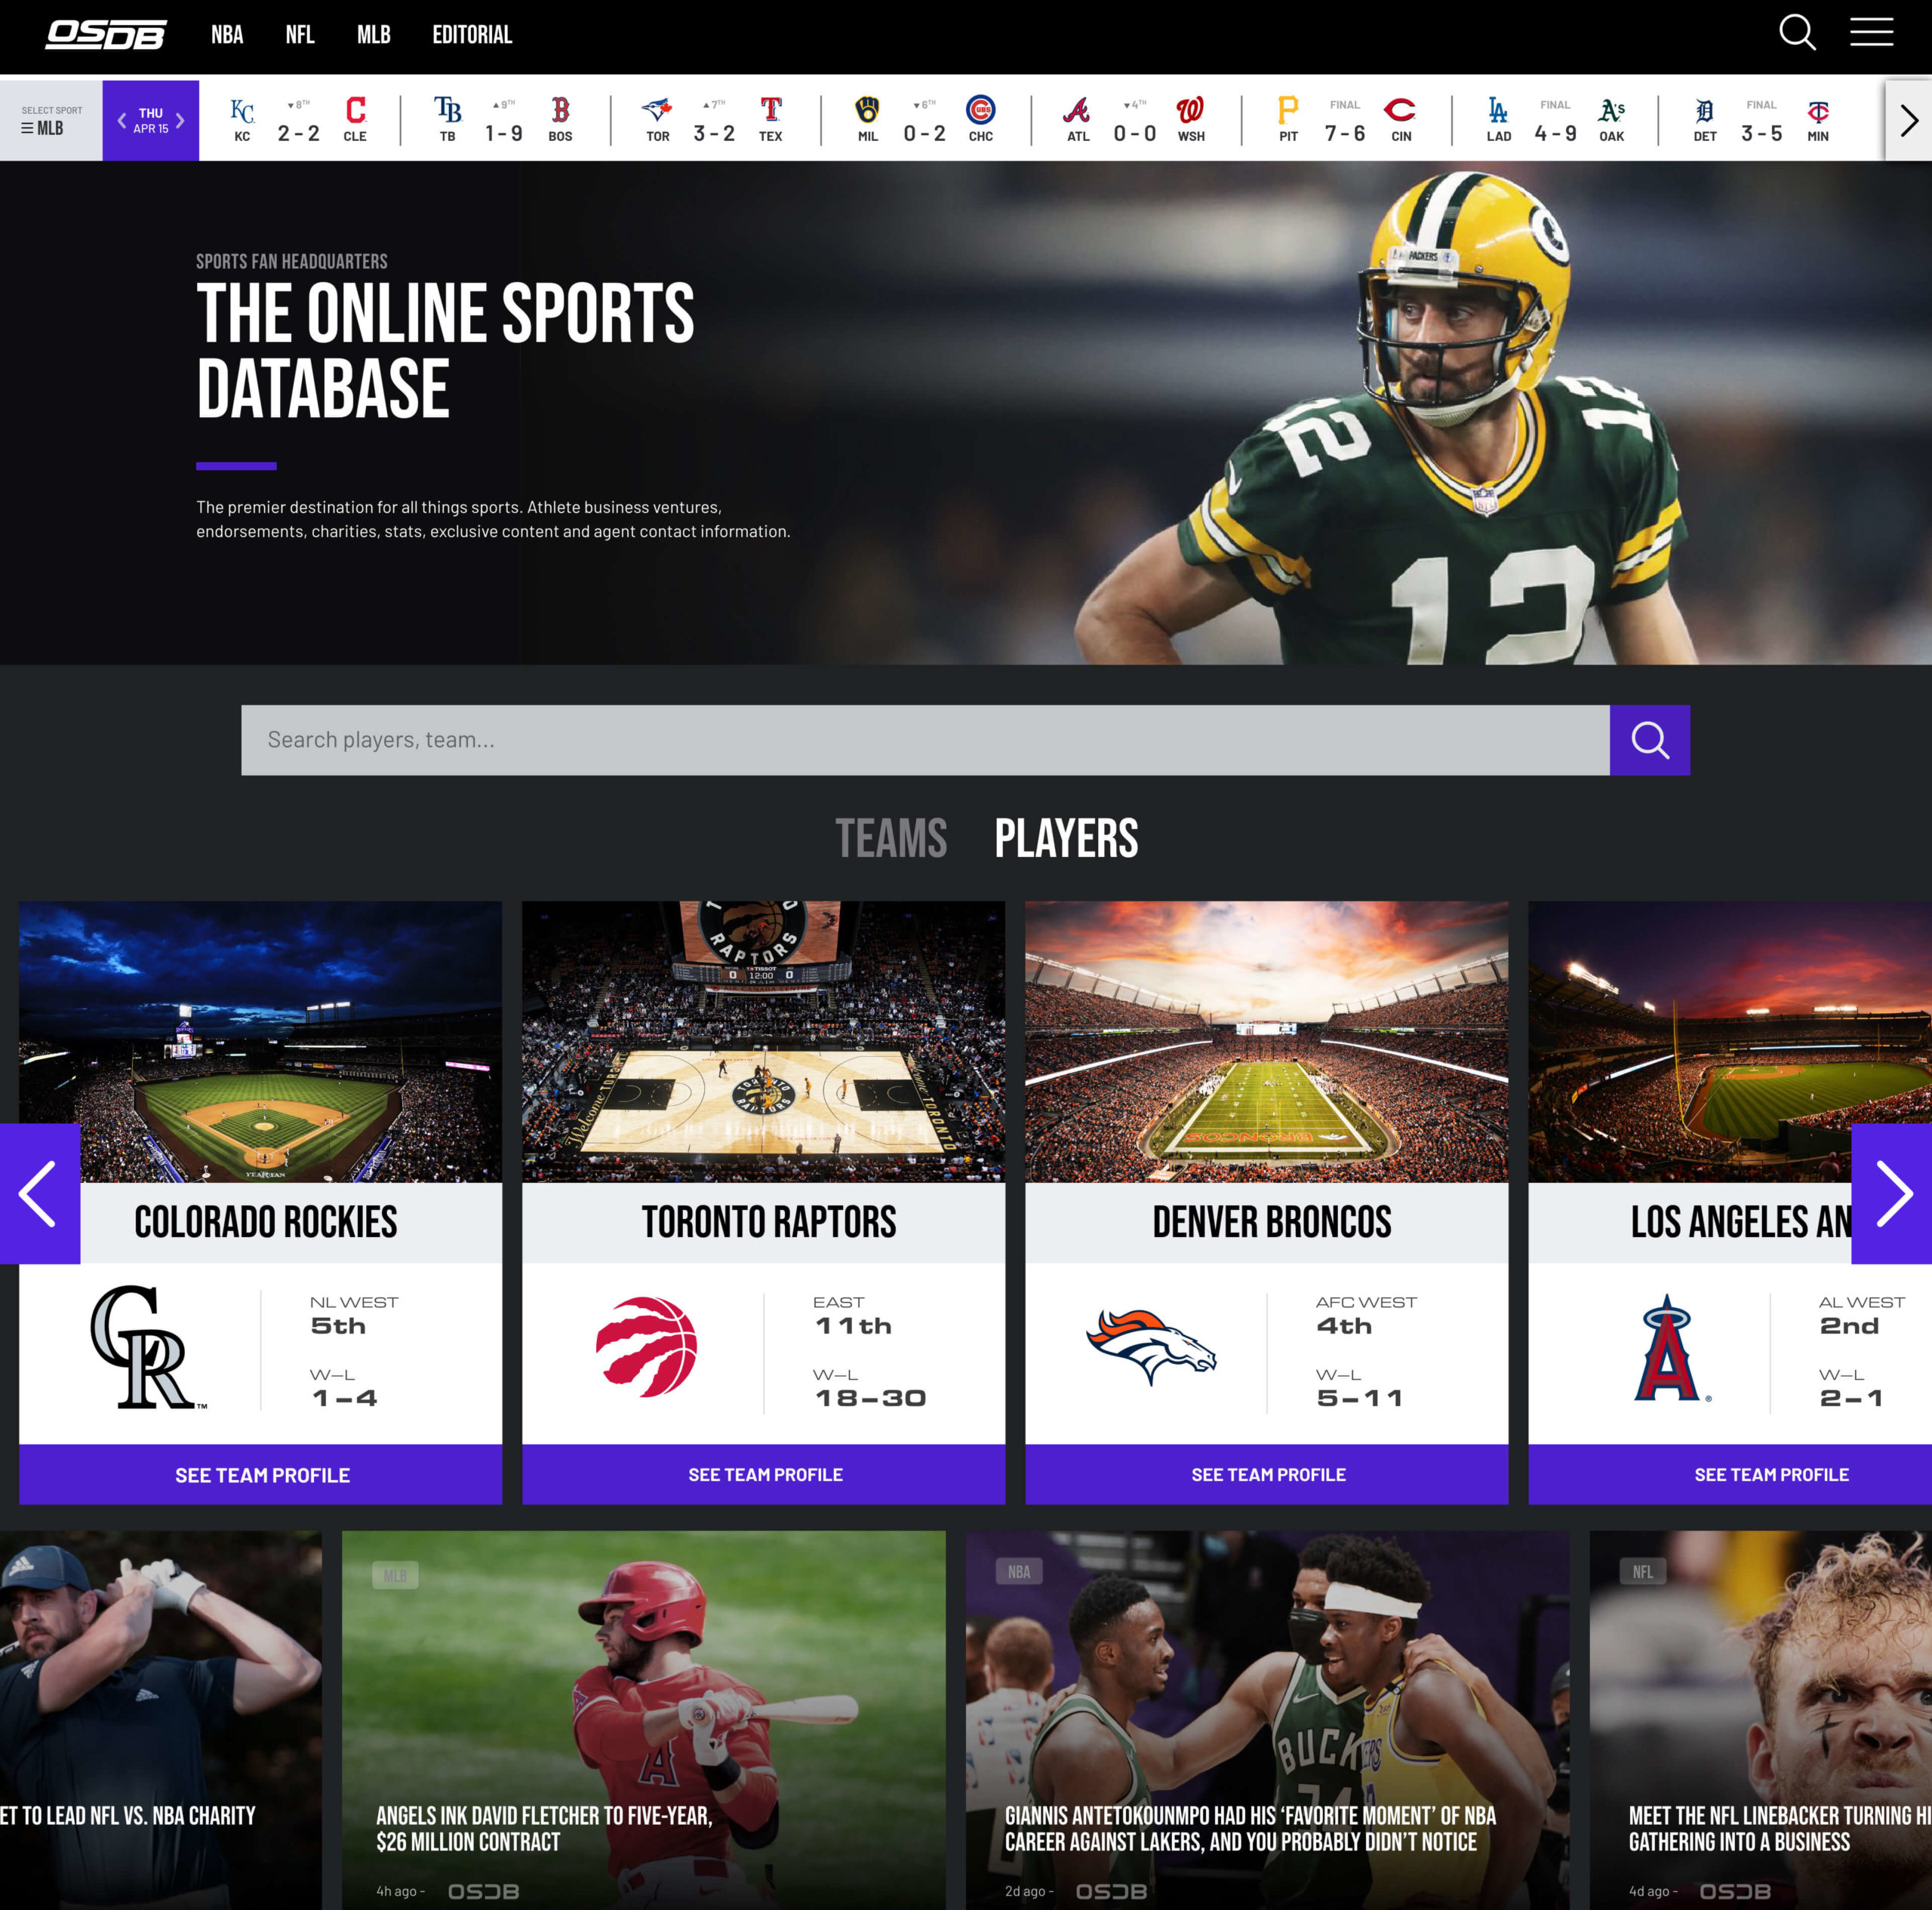Open the hamburger menu in the header
The height and width of the screenshot is (1910, 1932).
pos(1871,32)
